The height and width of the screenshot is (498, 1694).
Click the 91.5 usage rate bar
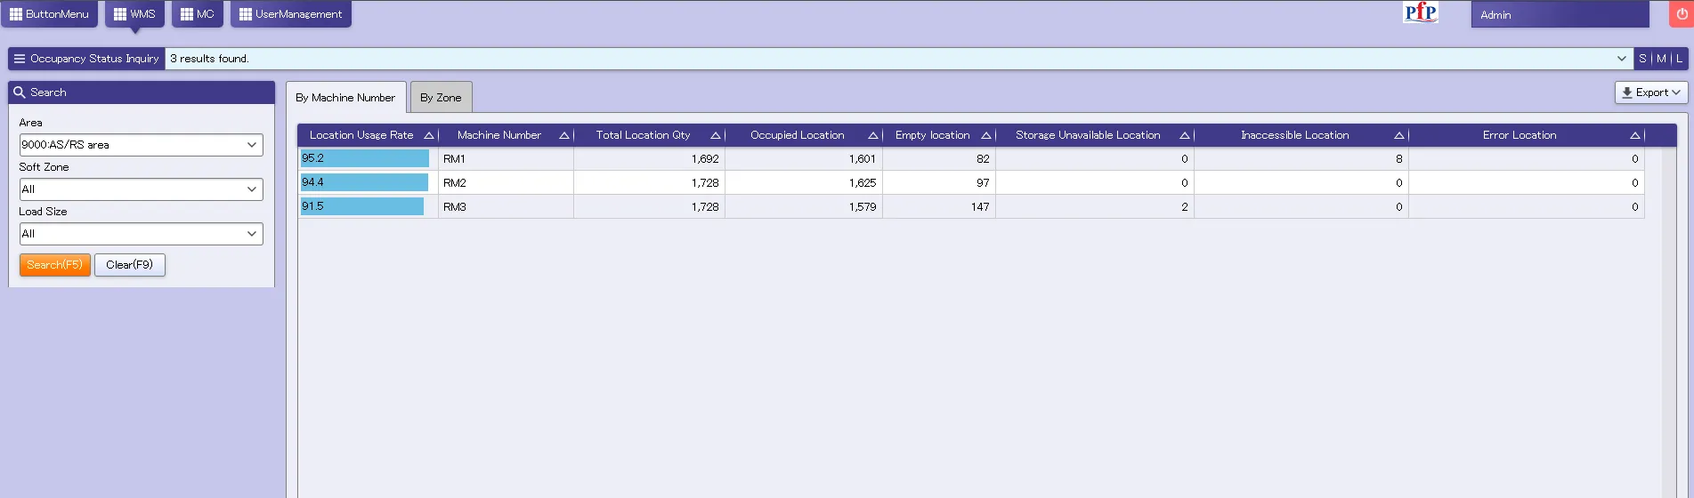click(362, 206)
